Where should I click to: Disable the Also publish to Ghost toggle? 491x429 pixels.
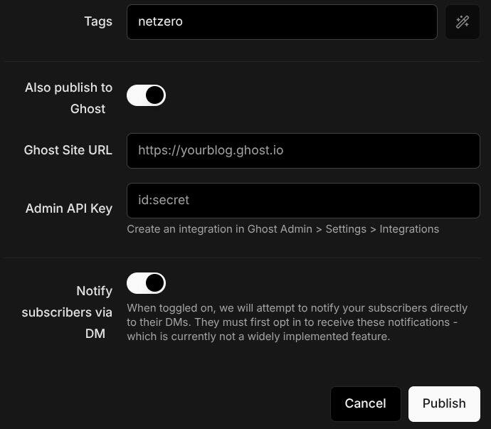click(147, 95)
